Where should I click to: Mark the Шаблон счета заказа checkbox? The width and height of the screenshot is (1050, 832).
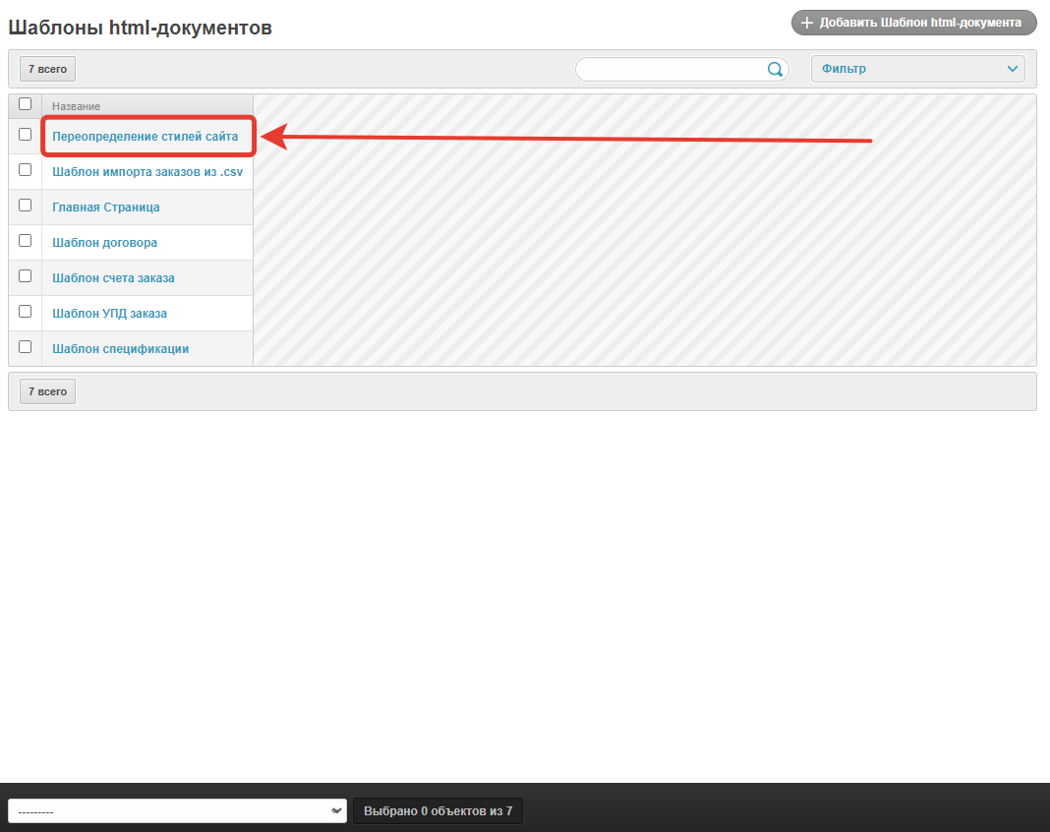(26, 276)
